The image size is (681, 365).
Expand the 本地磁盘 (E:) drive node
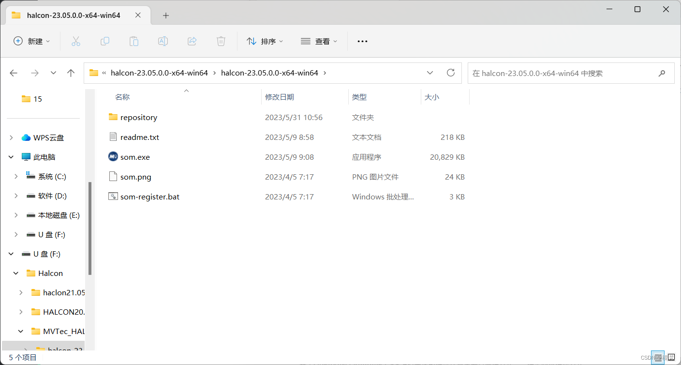click(x=16, y=215)
